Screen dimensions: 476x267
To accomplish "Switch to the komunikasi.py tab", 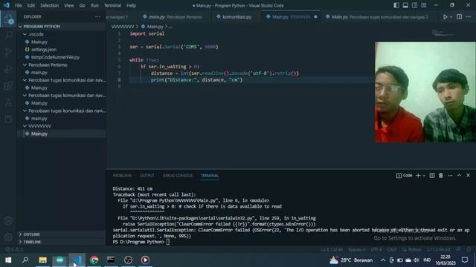I will [x=234, y=17].
